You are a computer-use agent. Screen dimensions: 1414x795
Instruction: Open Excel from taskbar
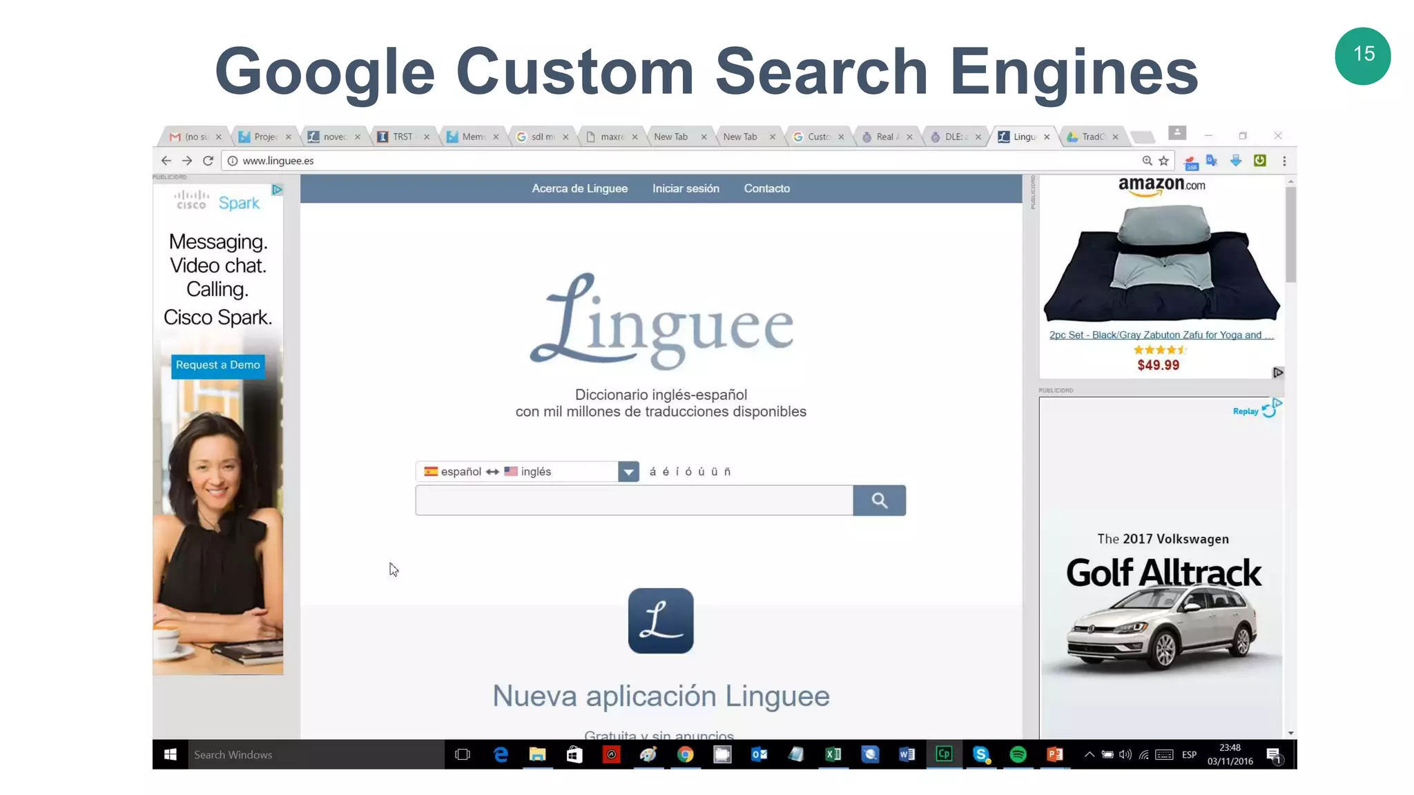(x=833, y=754)
